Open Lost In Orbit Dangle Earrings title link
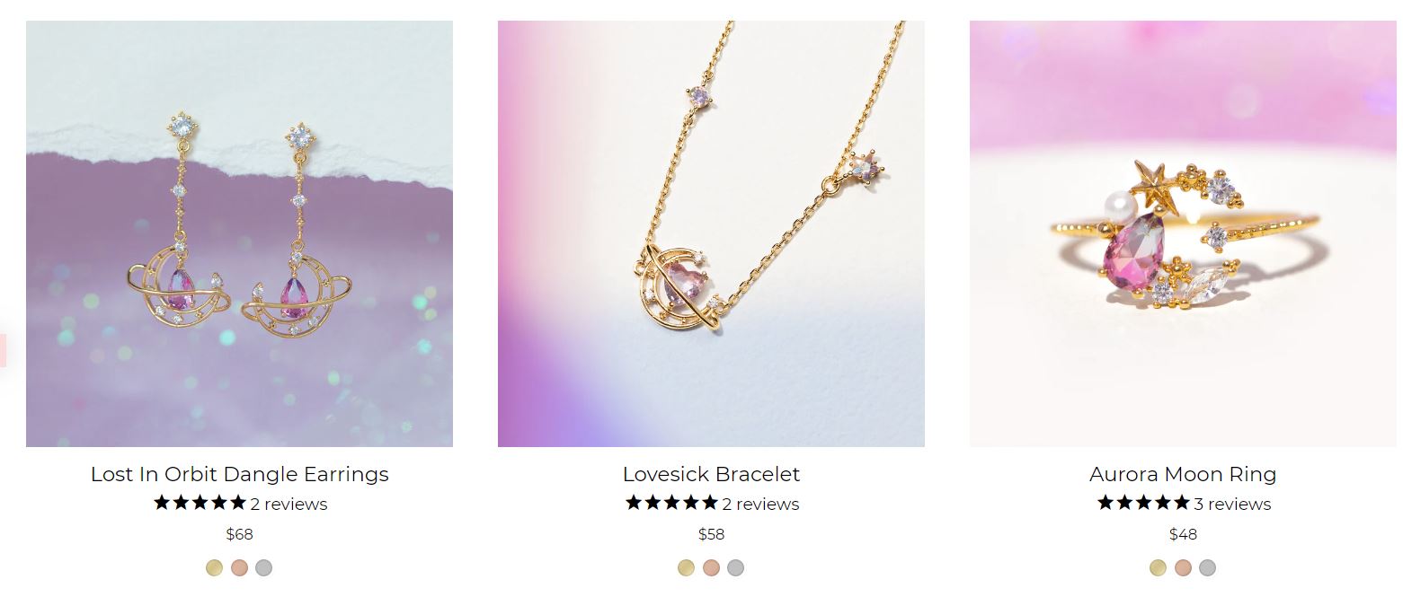 coord(240,474)
